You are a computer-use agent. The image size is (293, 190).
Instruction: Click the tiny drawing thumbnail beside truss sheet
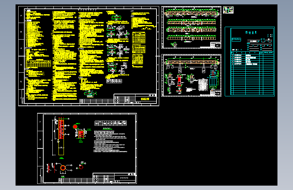coord(228,10)
